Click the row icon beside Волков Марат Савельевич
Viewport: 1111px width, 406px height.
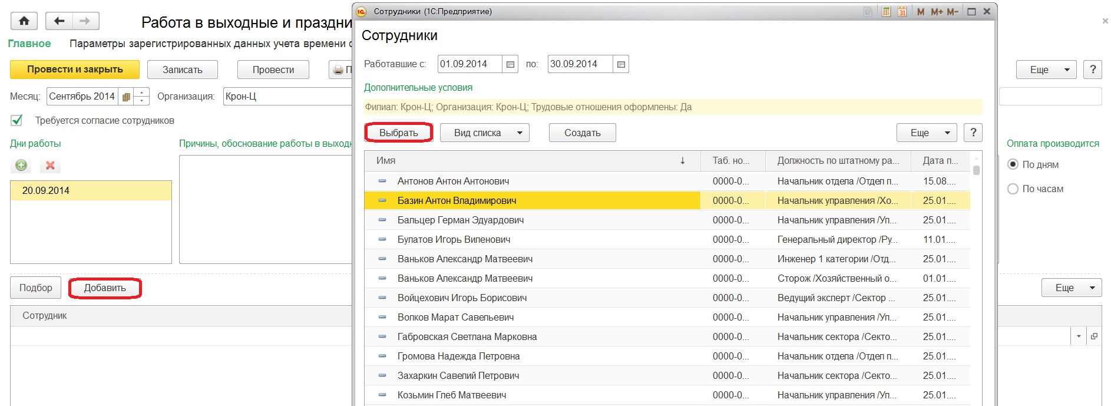click(382, 318)
